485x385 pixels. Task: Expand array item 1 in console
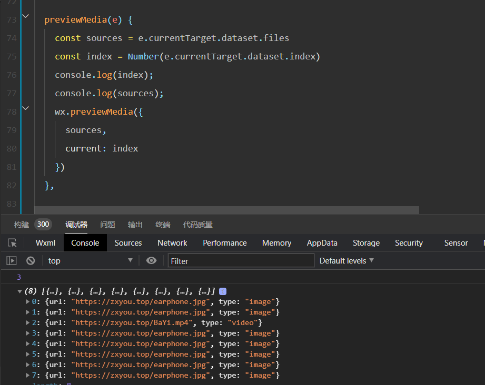tap(27, 312)
